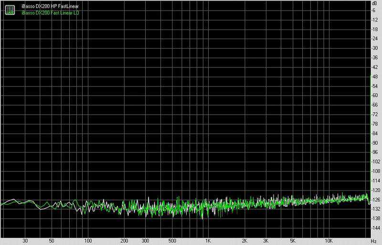Image resolution: width=382 pixels, height=245 pixels.
Task: Click the 200 frequency axis label
Action: 124,241
